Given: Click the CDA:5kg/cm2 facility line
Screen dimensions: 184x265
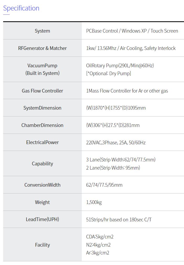Looking at the screenshot, I should click(100, 237).
